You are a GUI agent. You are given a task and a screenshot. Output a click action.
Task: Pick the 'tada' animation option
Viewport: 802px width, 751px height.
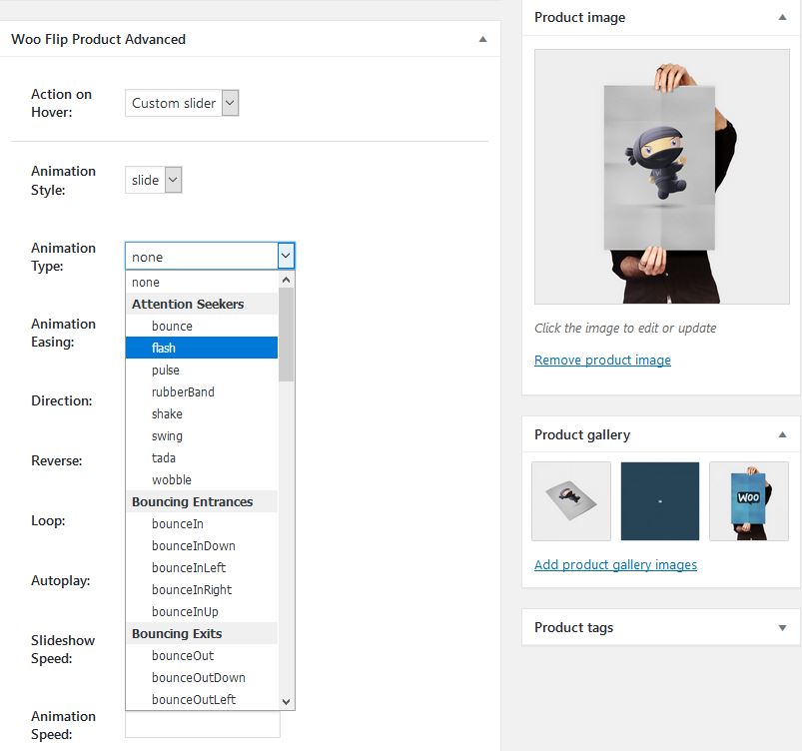[202, 457]
